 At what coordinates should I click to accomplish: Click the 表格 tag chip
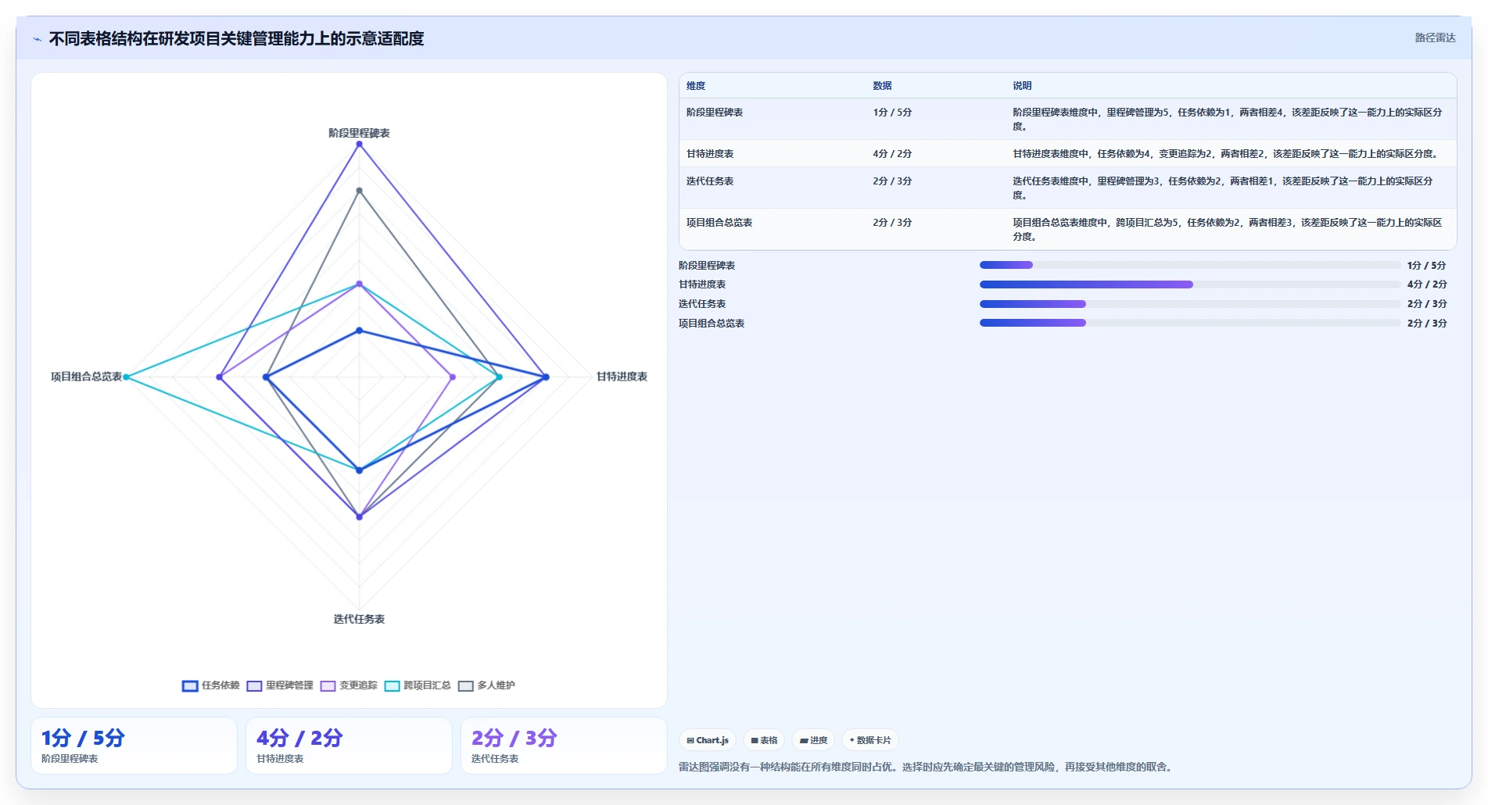click(764, 740)
